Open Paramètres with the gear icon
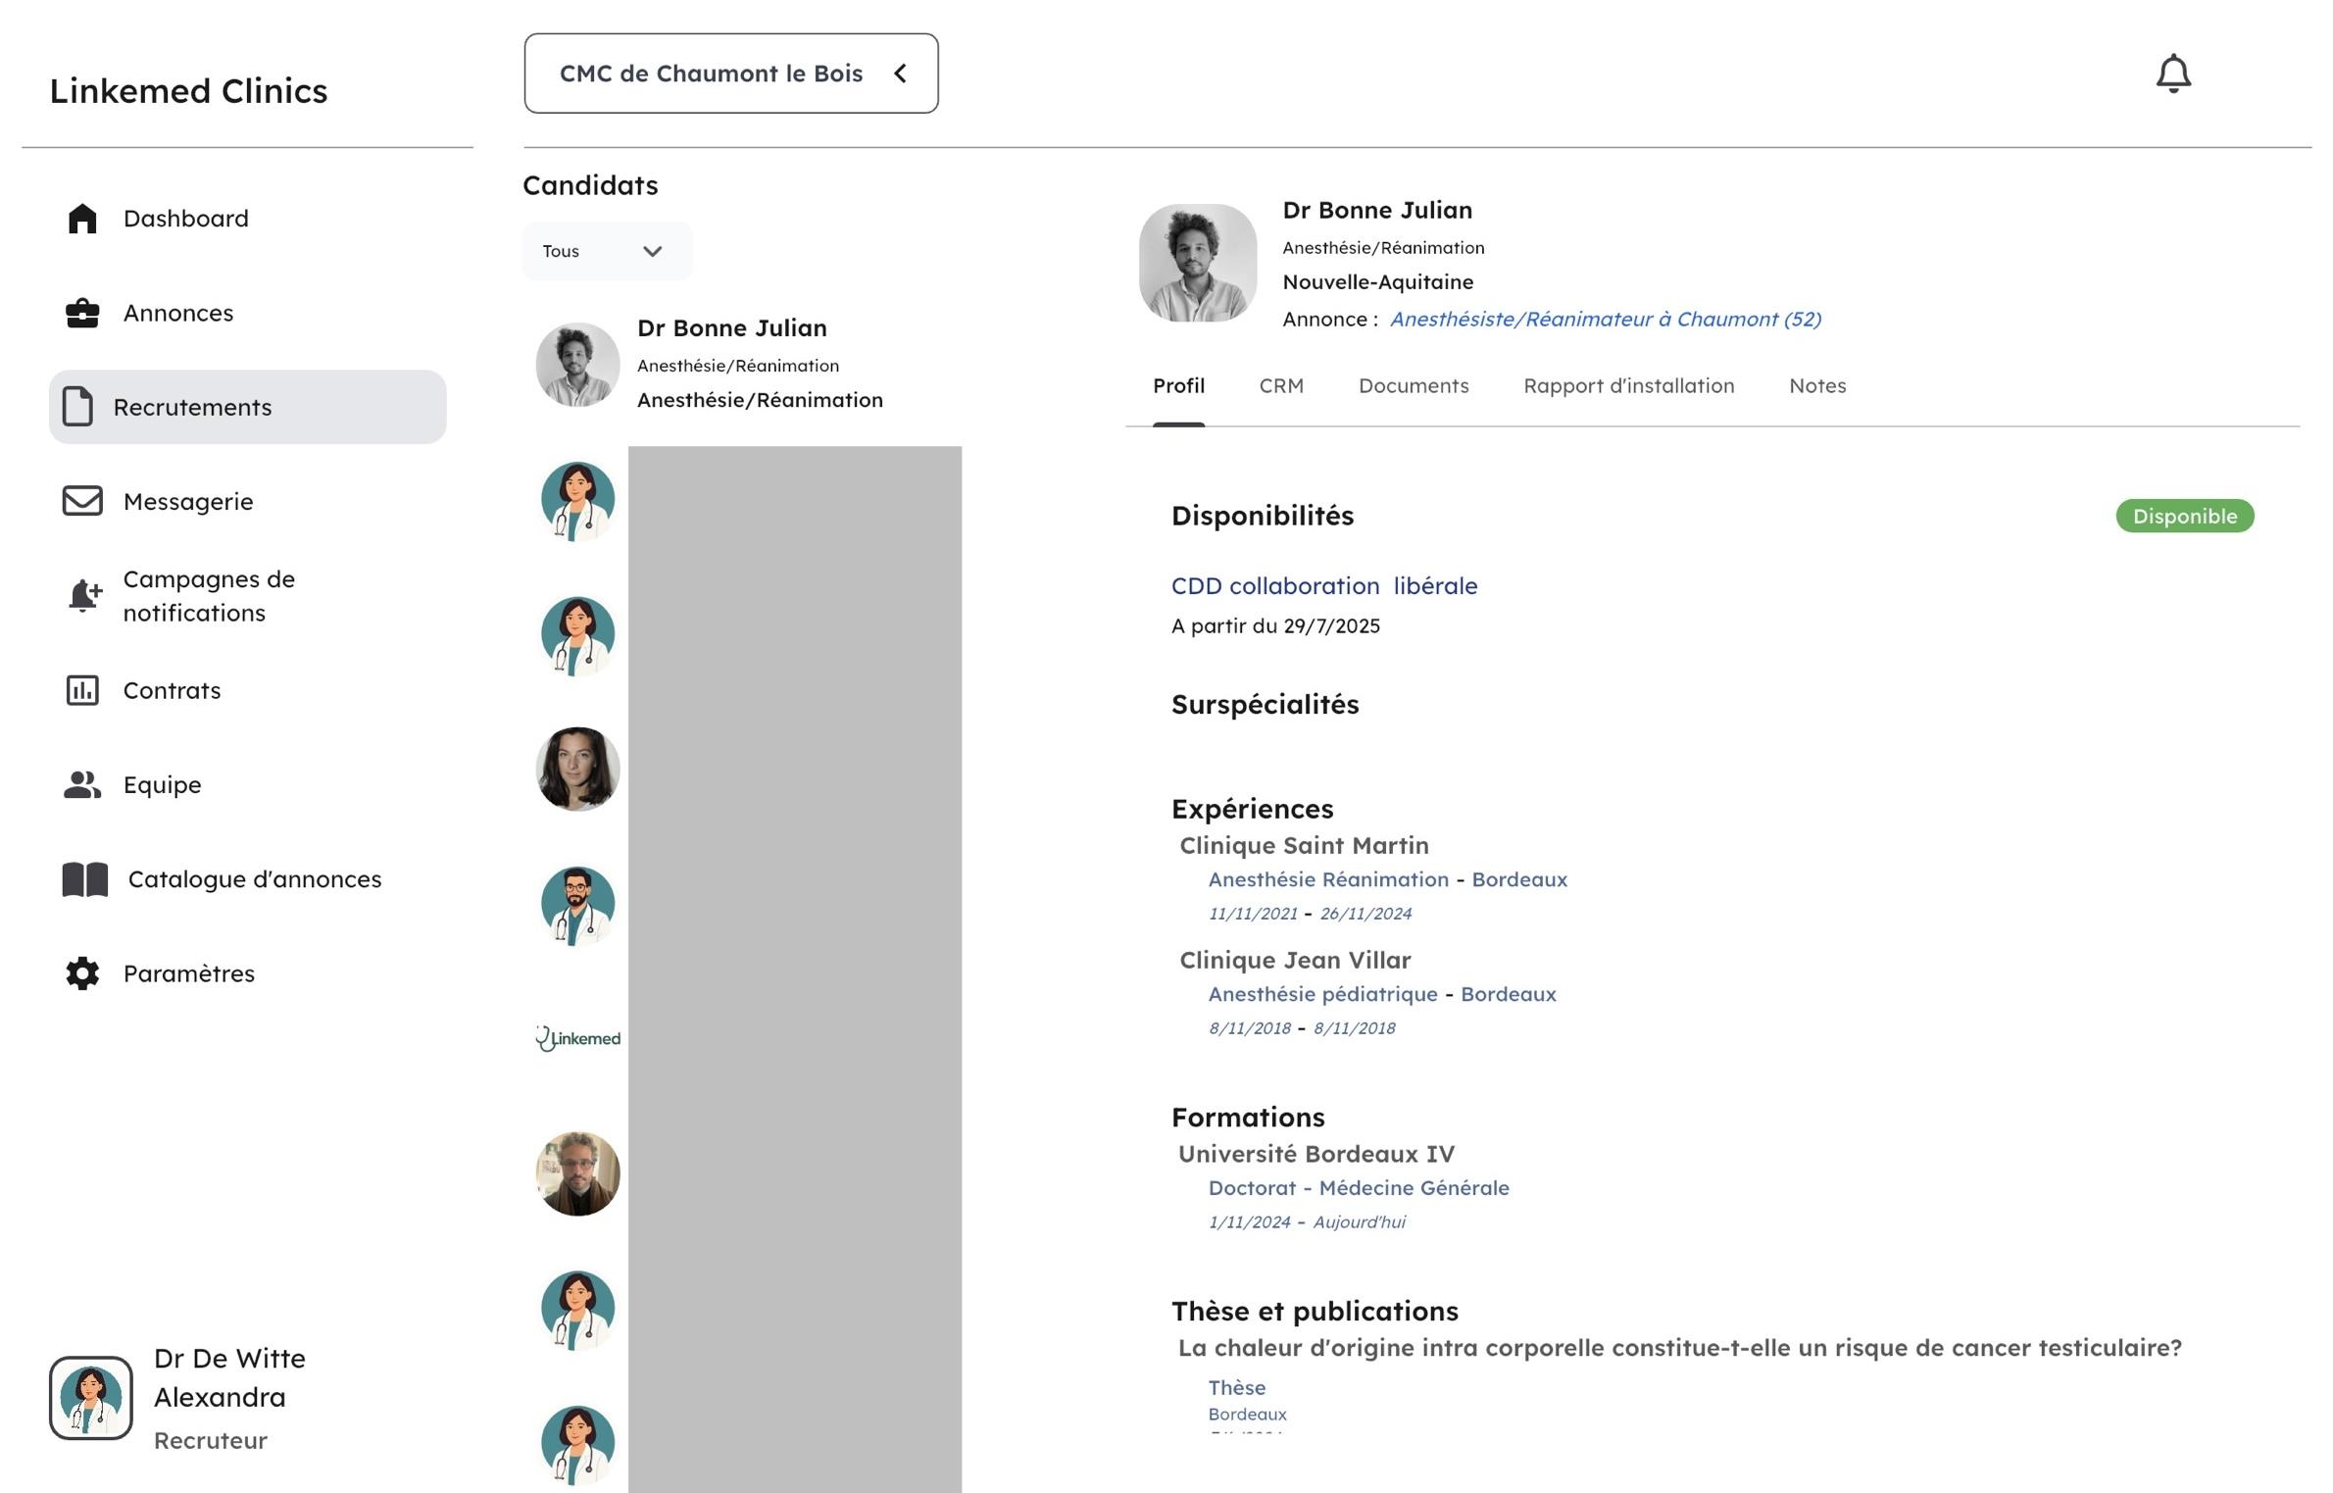The width and height of the screenshot is (2333, 1493). 82,973
